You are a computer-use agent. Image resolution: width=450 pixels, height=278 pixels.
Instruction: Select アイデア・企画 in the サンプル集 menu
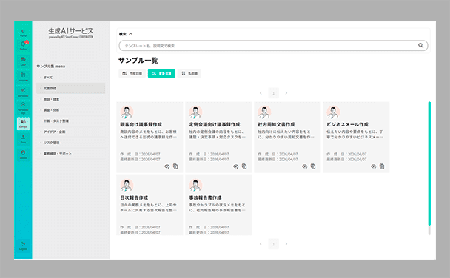71,132
